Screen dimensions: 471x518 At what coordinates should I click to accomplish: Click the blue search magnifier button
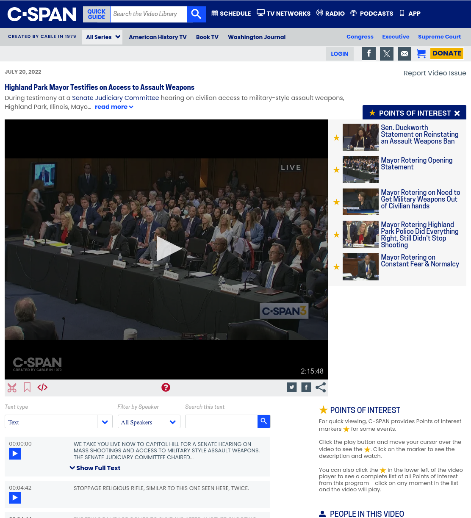pyautogui.click(x=196, y=14)
